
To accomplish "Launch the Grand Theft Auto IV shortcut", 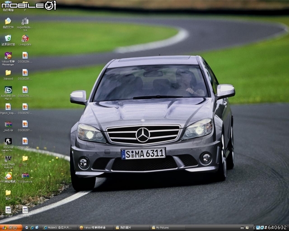I will click(x=8, y=162).
